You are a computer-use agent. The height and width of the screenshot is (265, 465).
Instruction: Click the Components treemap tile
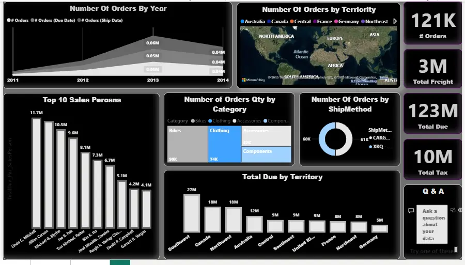coord(266,154)
